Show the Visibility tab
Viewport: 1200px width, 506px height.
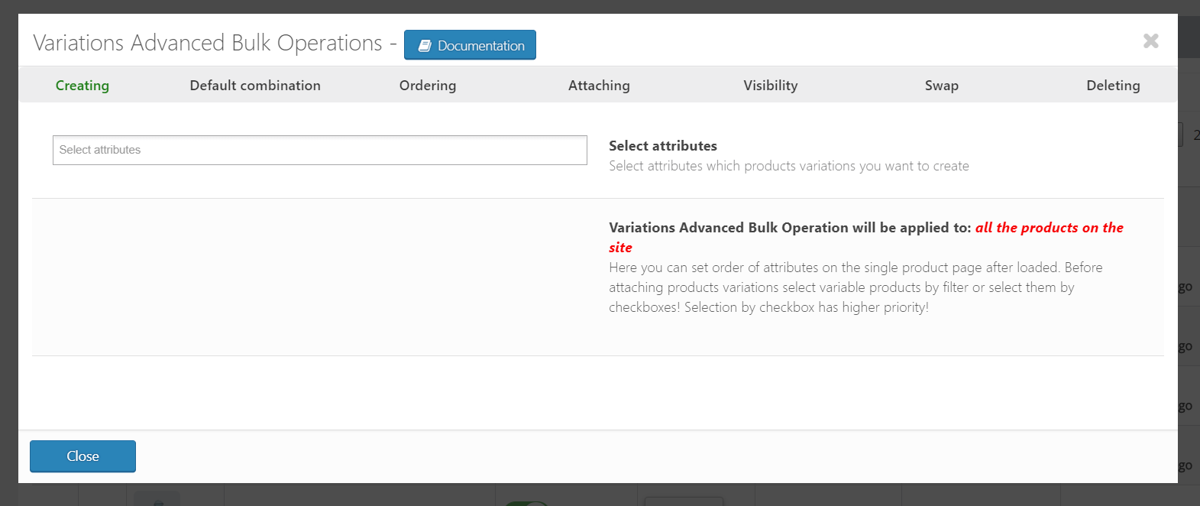(770, 86)
